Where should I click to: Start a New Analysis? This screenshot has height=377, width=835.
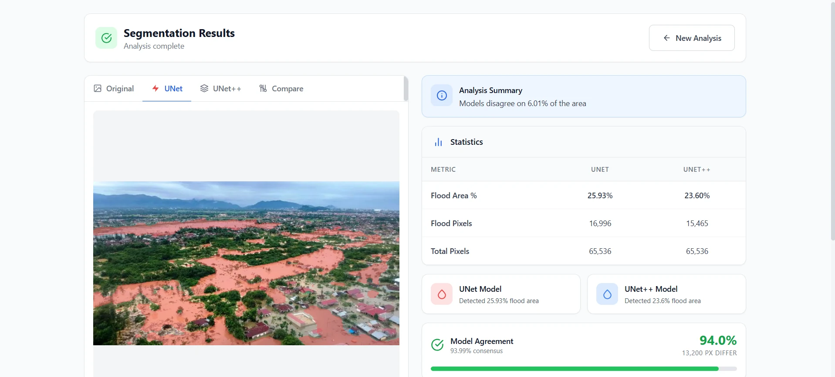click(x=692, y=38)
